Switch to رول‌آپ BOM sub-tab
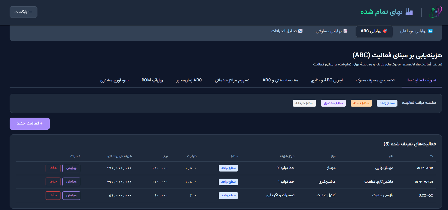 coord(152,80)
